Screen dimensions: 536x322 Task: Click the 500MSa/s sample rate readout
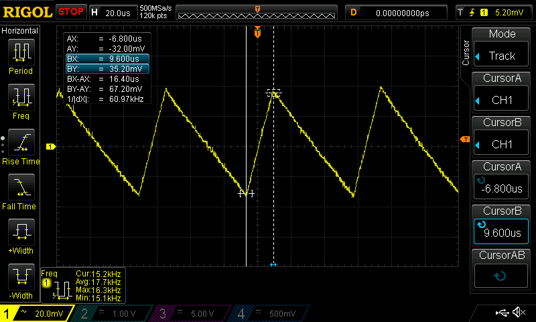[x=155, y=8]
